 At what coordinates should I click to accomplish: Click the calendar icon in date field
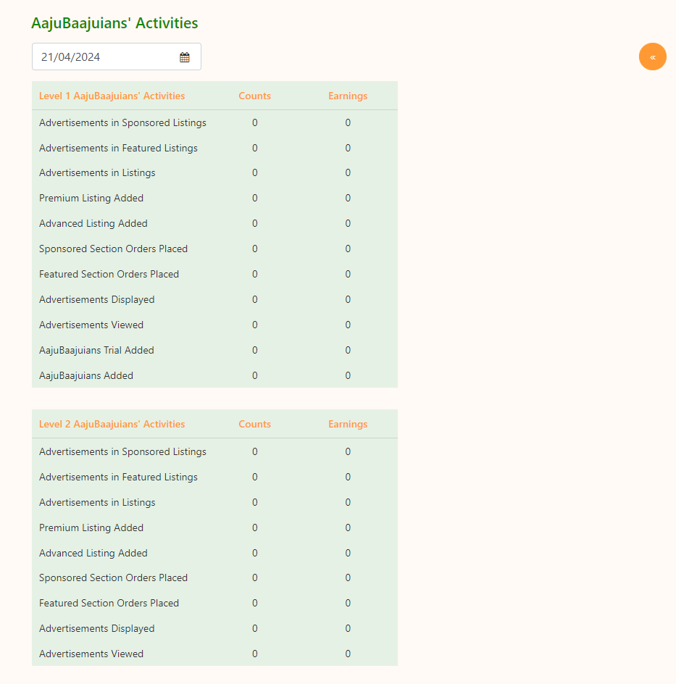(x=185, y=57)
